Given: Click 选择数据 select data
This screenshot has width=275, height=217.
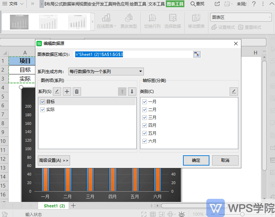Looking at the screenshot, I should coord(173,21).
